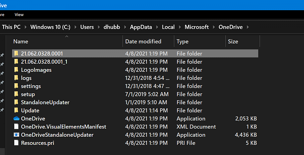Viewport: 304px width, 155px height.
Task: Click the OneDriveStandaloneUpdater application icon
Action: coord(17,135)
